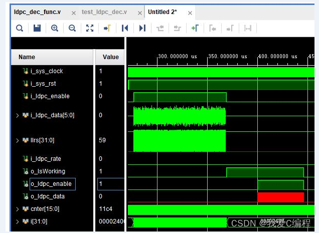Open the test_ldpc_dec.v tab
Screen dimensions: 319x233
(106, 12)
